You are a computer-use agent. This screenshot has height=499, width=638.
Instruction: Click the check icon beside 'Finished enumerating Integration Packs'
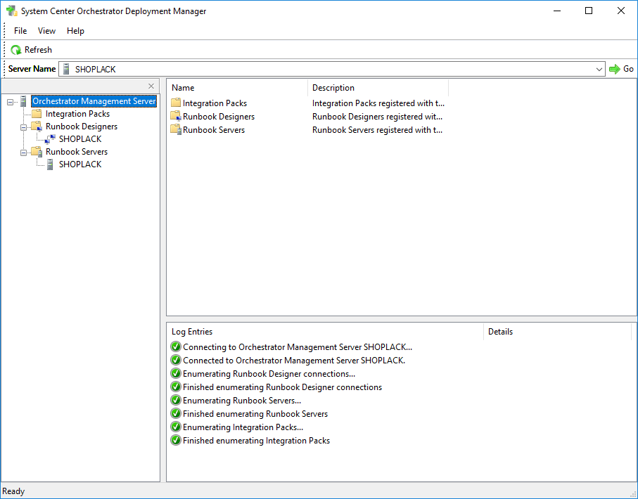(176, 441)
